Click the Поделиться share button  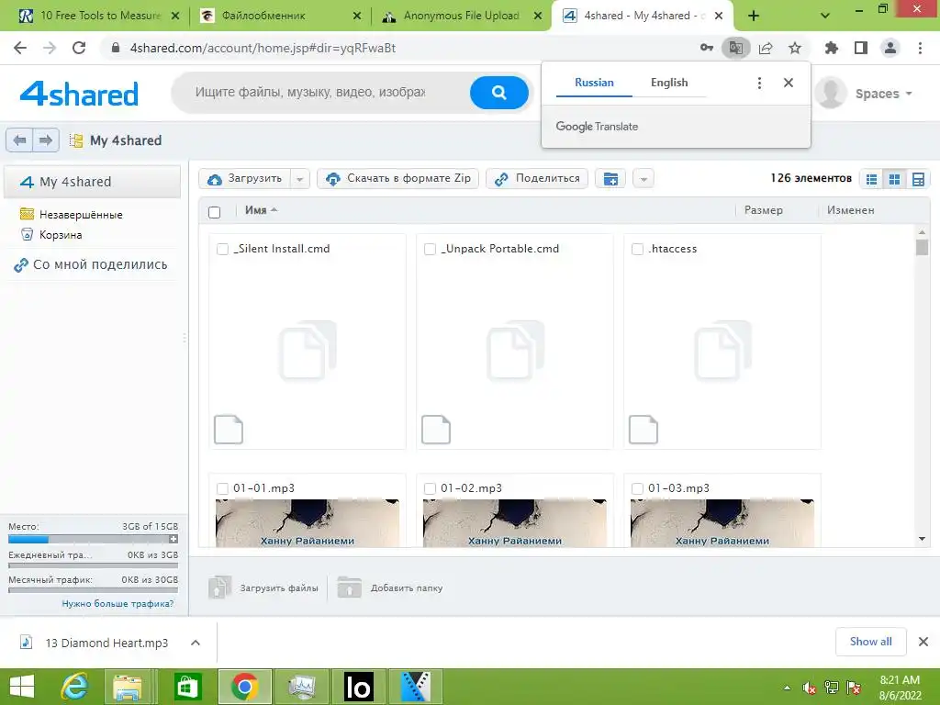[537, 179]
